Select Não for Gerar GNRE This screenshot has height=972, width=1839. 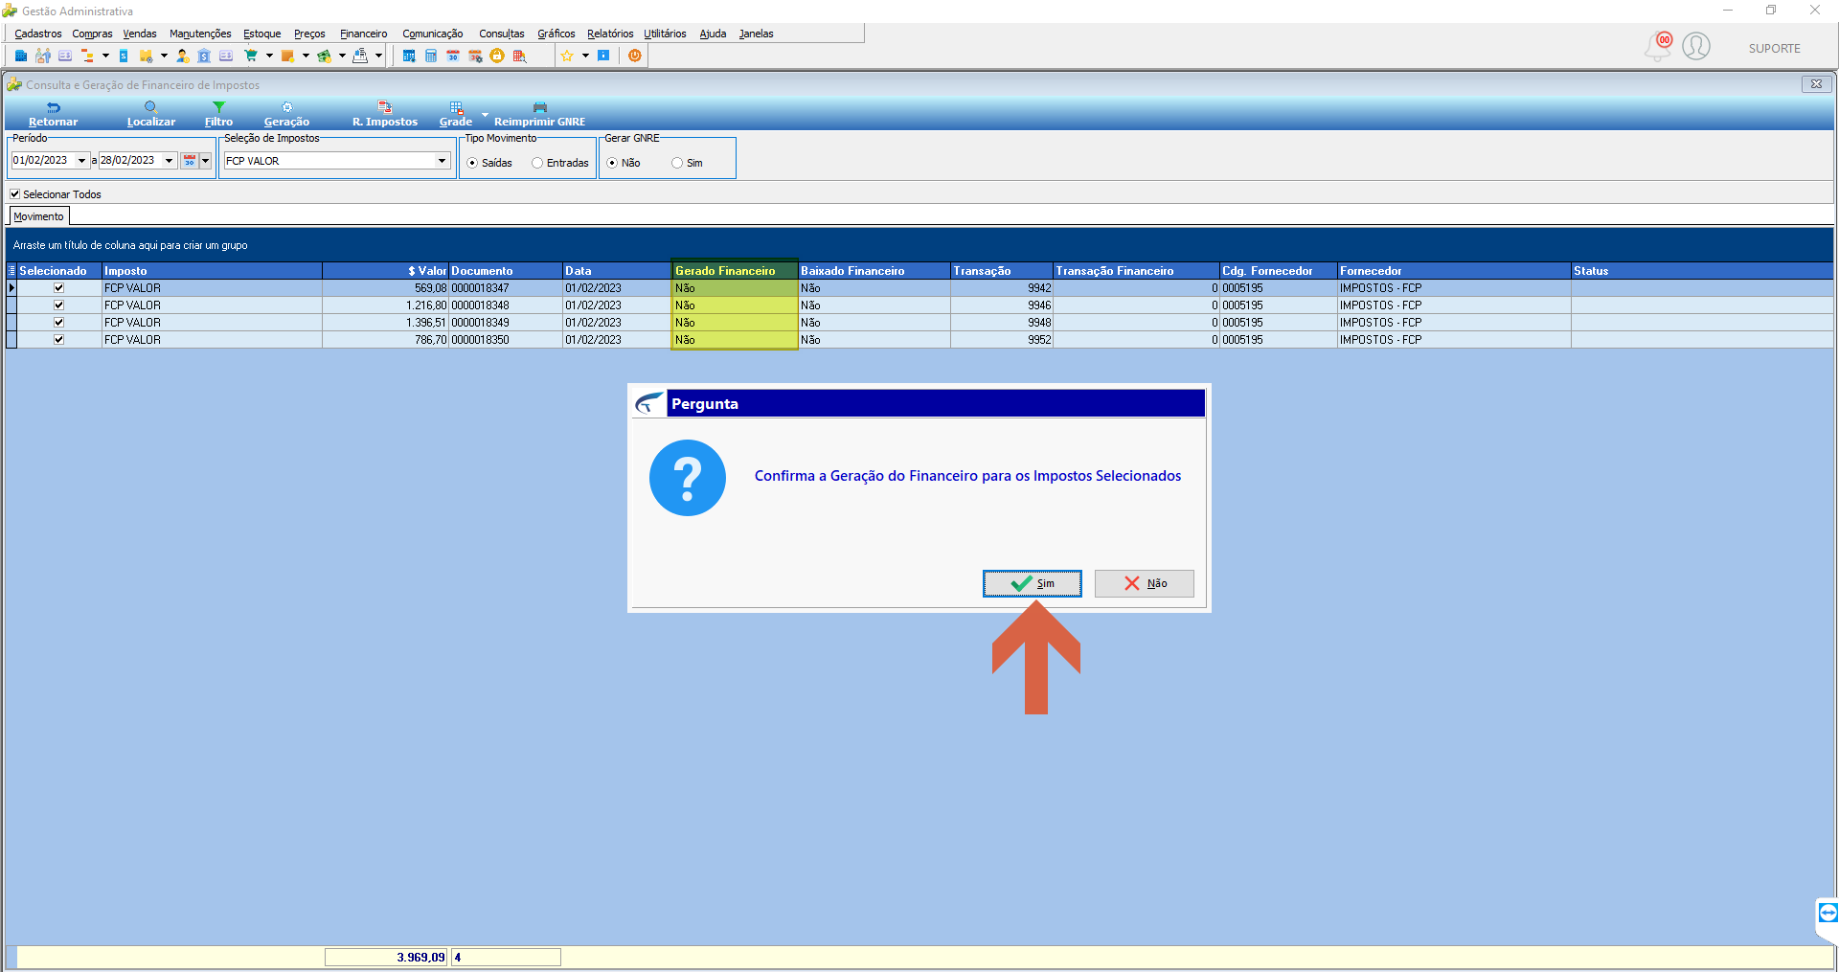[x=612, y=163]
